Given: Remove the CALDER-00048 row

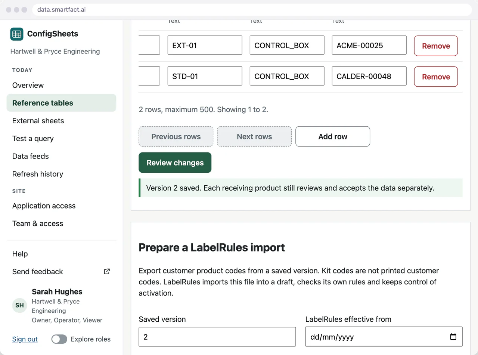Looking at the screenshot, I should click(436, 77).
